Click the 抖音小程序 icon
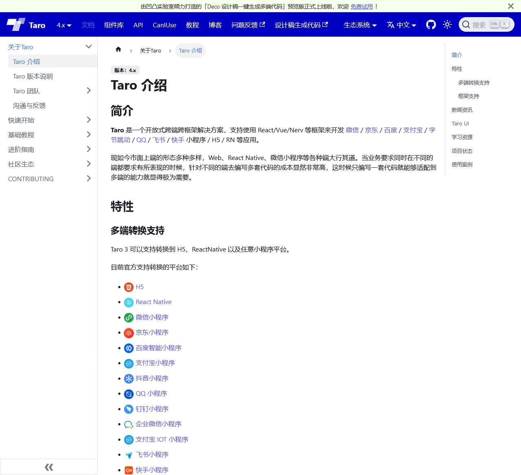The width and height of the screenshot is (521, 475). [129, 379]
